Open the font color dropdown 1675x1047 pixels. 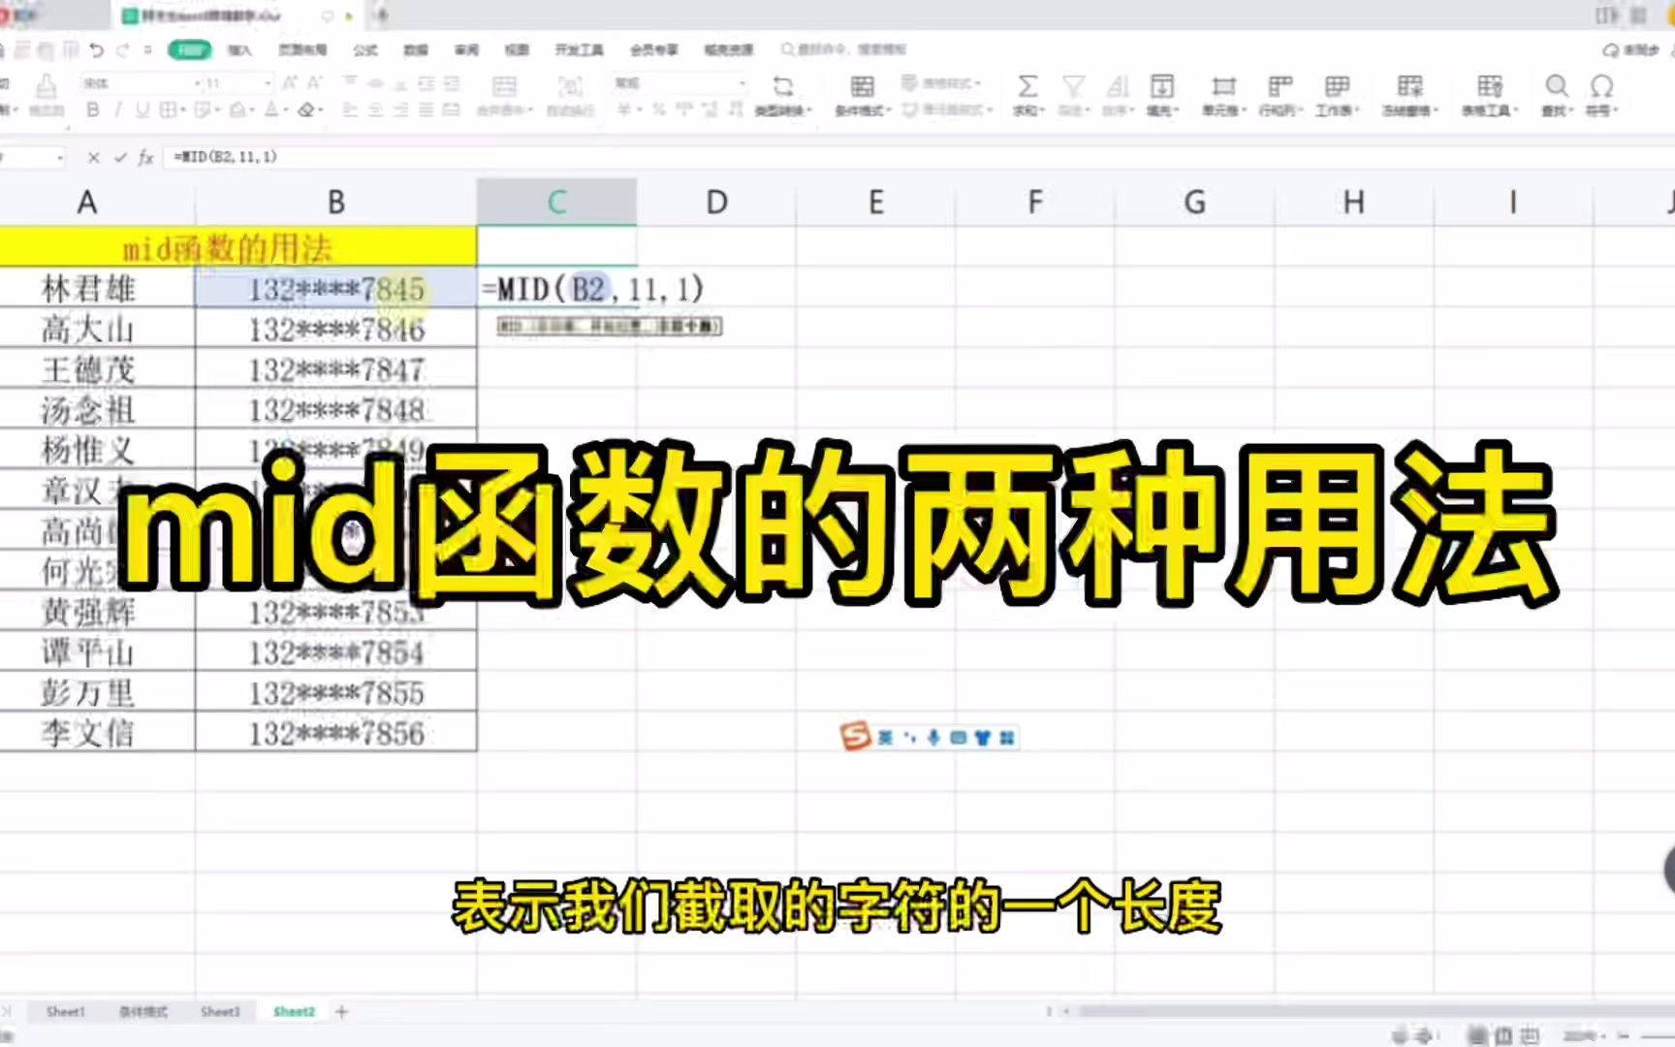276,110
